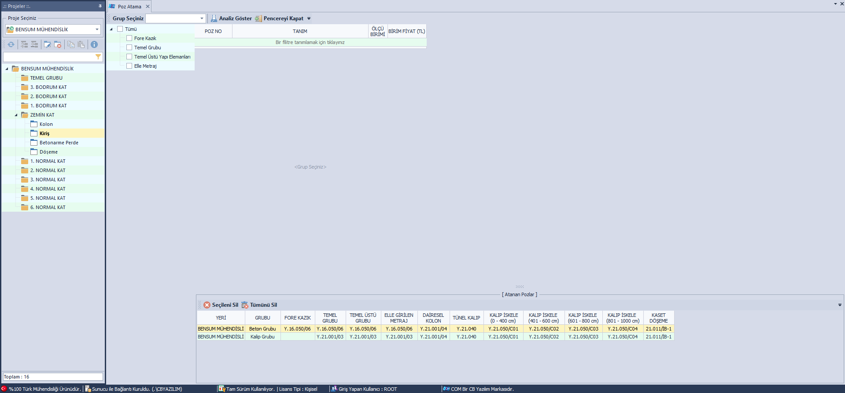Click the Seçileni Sil button
Image resolution: width=845 pixels, height=393 pixels.
pyautogui.click(x=221, y=305)
